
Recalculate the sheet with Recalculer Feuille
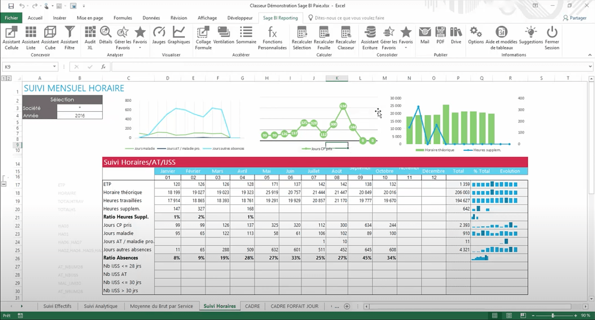tap(324, 38)
